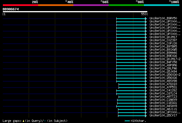
Task: Click the white BB906674 query sequence bar
Action: click(75, 12)
